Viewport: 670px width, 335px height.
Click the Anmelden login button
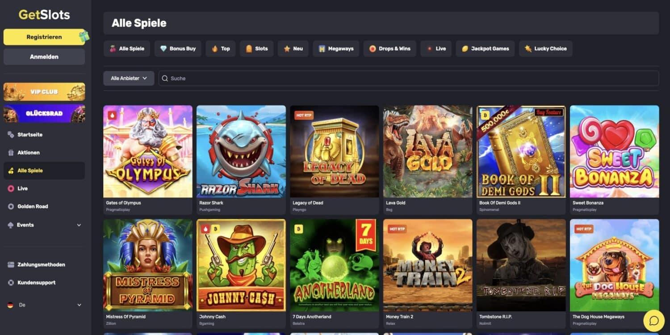(x=44, y=57)
